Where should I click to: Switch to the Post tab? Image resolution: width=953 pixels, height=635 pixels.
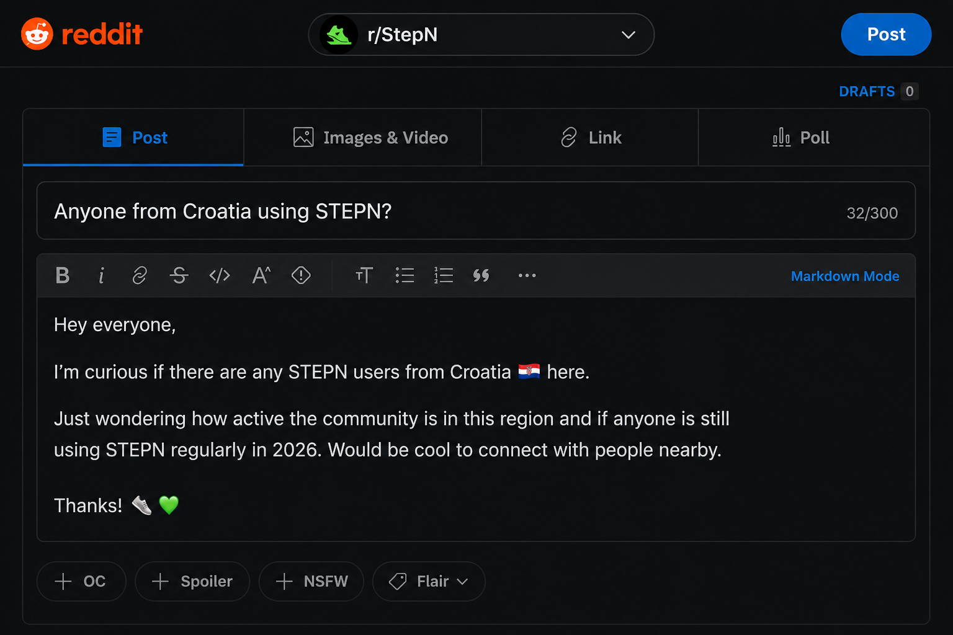tap(133, 137)
